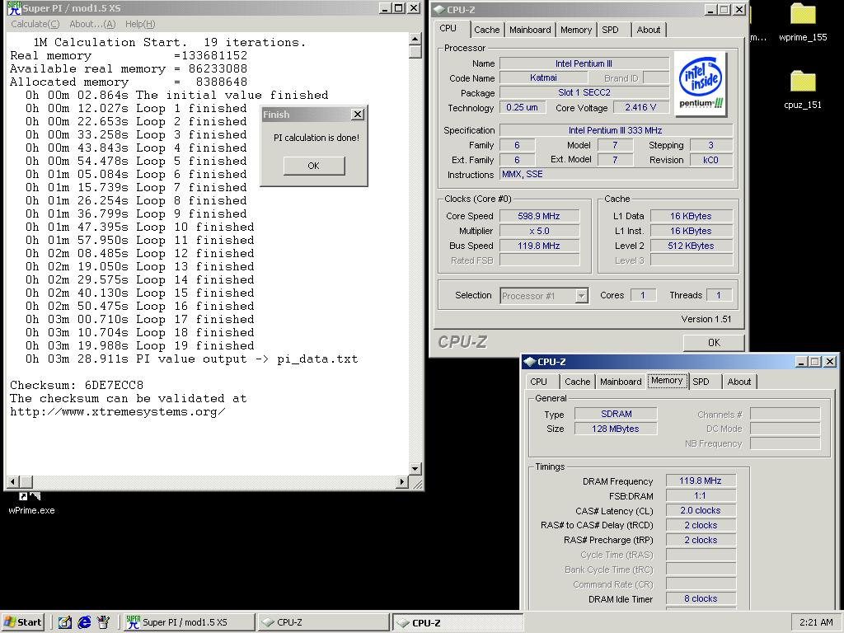The image size is (844, 633).
Task: Open the cpuz_151 folder on desktop
Action: pyautogui.click(x=803, y=90)
